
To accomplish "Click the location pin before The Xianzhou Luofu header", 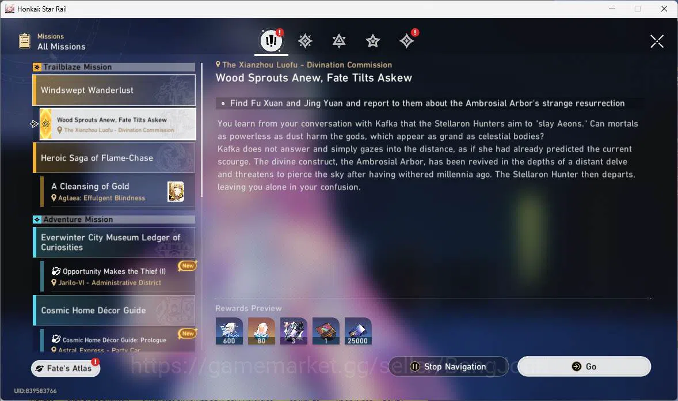I will tap(218, 65).
